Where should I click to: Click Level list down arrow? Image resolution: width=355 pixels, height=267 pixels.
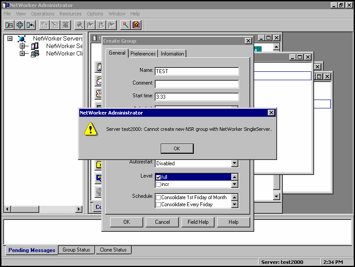235,184
